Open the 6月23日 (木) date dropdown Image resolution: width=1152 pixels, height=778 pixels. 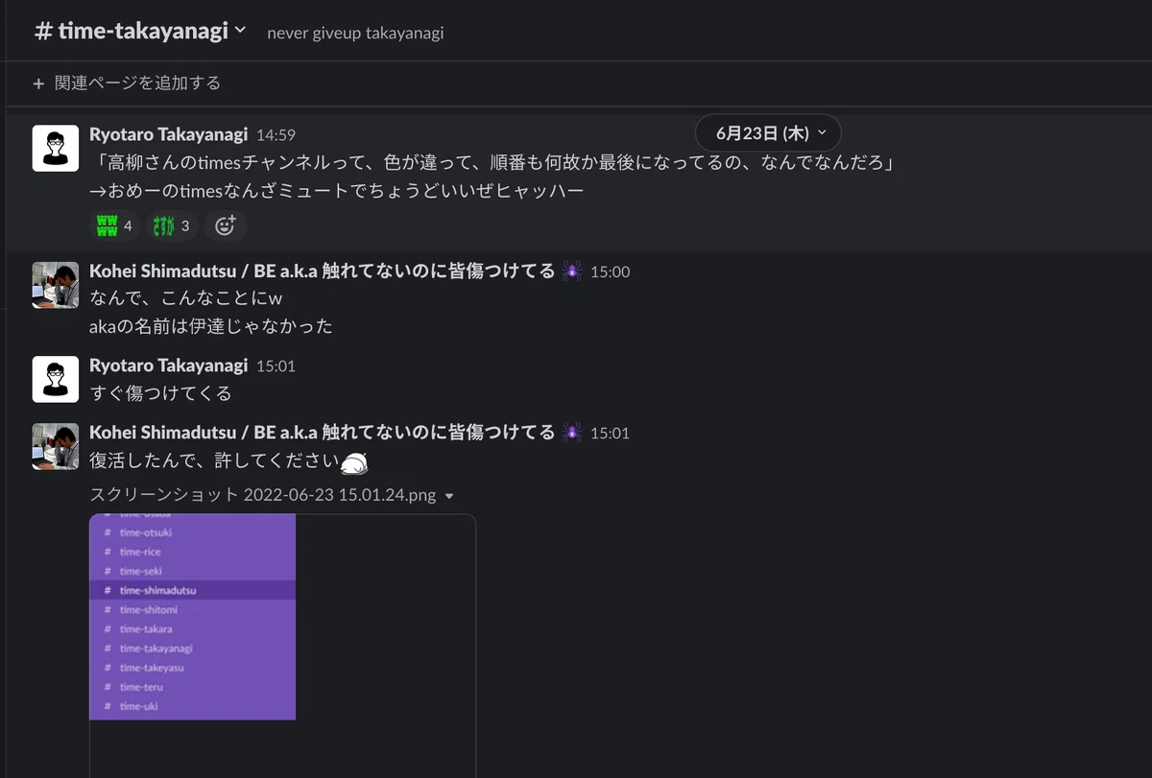pos(768,132)
